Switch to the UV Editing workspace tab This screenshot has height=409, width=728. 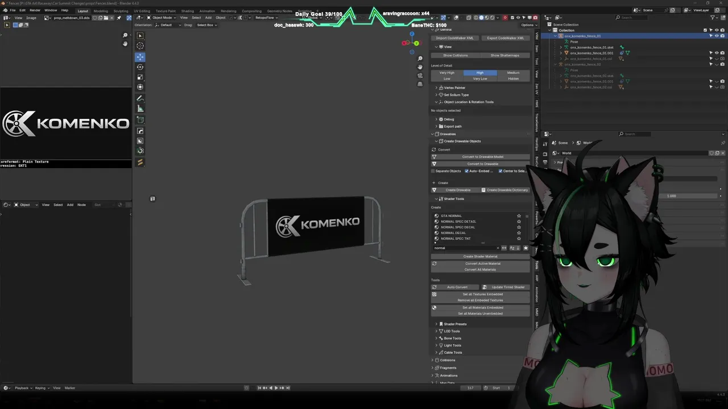point(142,11)
